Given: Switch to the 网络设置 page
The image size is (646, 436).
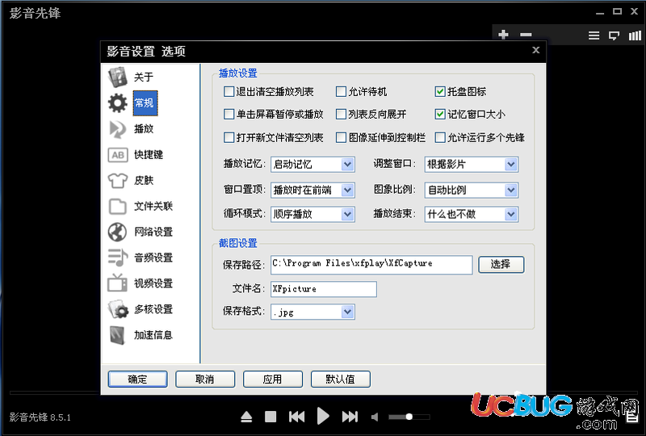Looking at the screenshot, I should click(153, 232).
